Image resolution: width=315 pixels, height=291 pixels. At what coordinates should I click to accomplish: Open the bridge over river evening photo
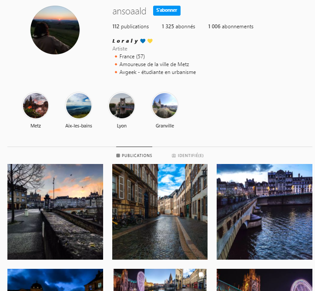[x=265, y=212]
